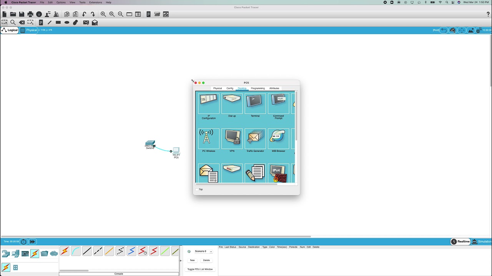Pick the copper cross-over dashed cable
This screenshot has width=492, height=276.
(x=98, y=251)
